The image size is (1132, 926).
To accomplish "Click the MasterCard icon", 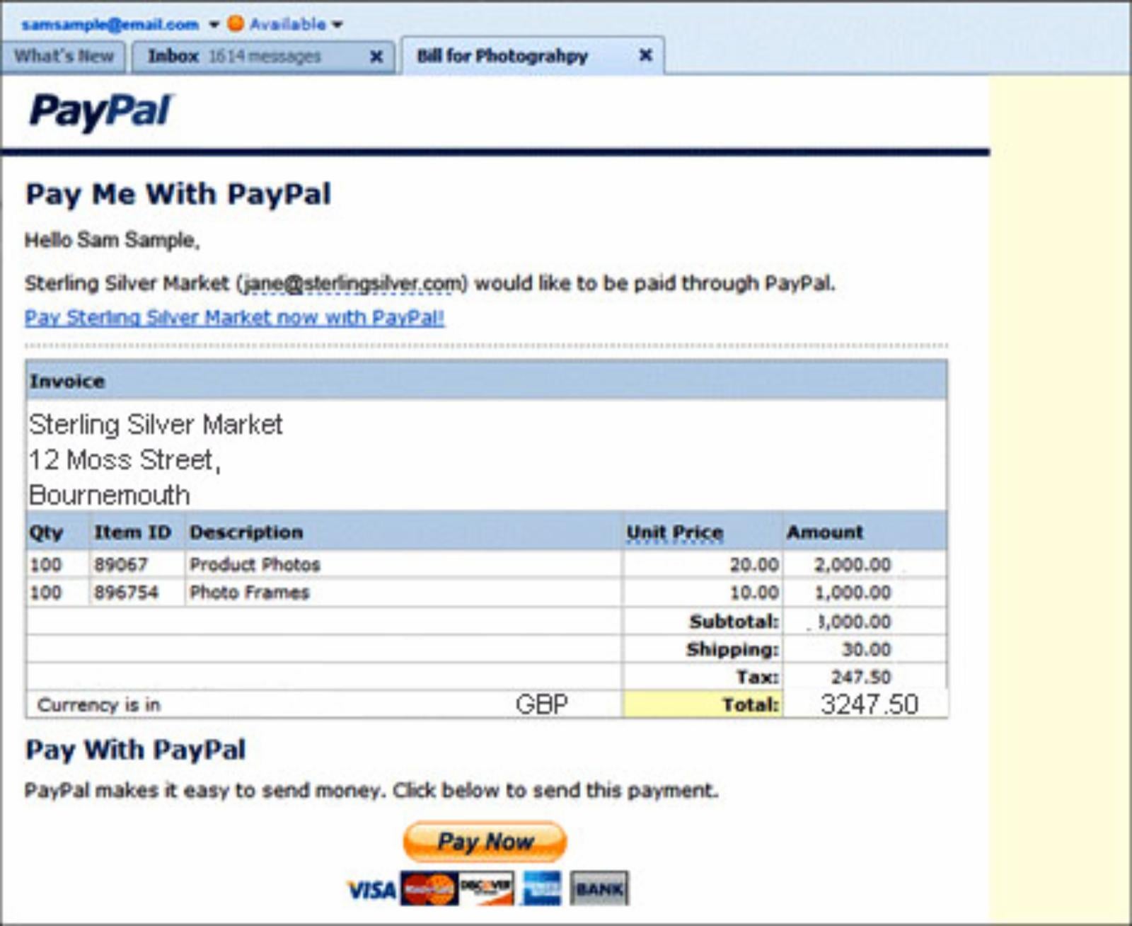I will click(x=429, y=888).
